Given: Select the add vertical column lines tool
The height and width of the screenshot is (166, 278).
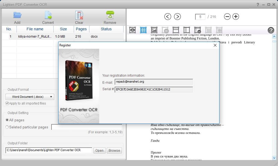Looking at the screenshot, I should click(186, 30).
